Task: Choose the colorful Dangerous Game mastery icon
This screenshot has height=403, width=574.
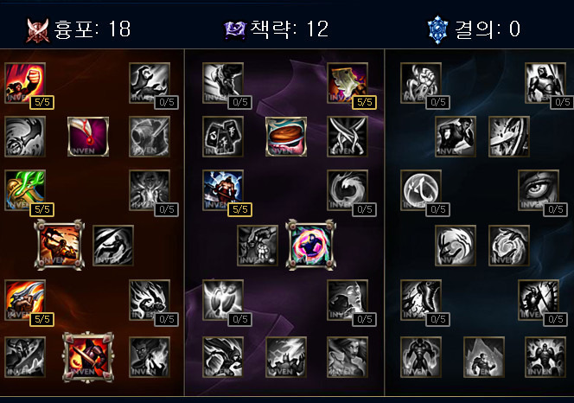Action: [311, 245]
